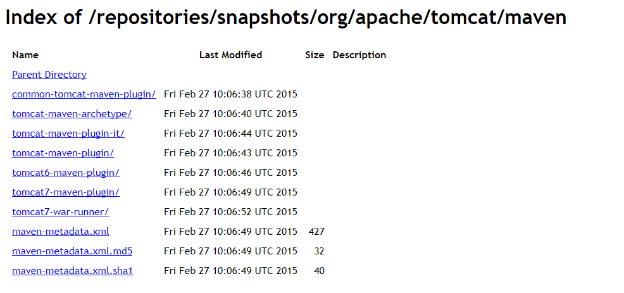624x293 pixels.
Task: Open the tomcat-maven-archetype/ directory
Action: pos(72,114)
